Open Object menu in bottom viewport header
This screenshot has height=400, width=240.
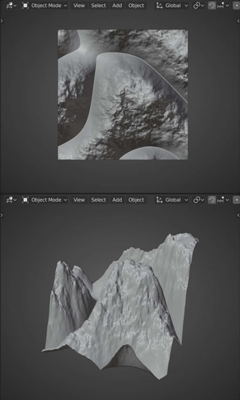pos(136,200)
